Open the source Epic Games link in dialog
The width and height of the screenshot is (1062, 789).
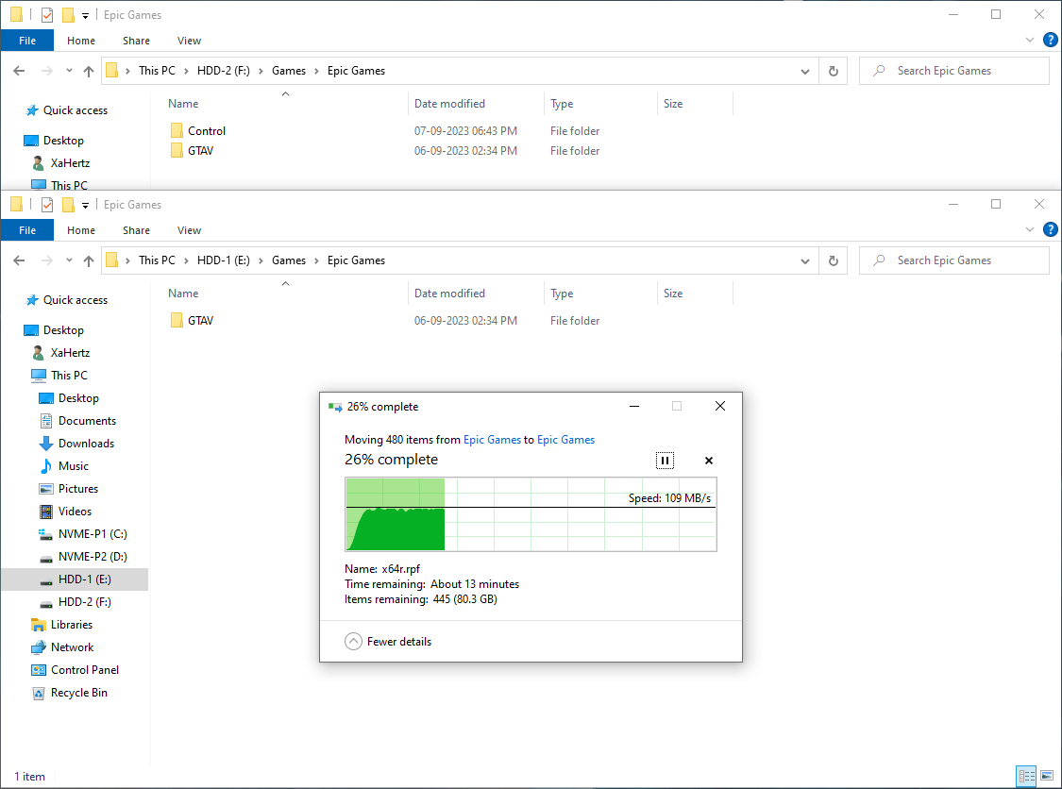point(492,440)
